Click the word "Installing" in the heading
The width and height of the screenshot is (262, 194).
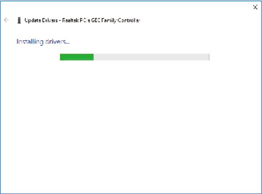pyautogui.click(x=30, y=42)
